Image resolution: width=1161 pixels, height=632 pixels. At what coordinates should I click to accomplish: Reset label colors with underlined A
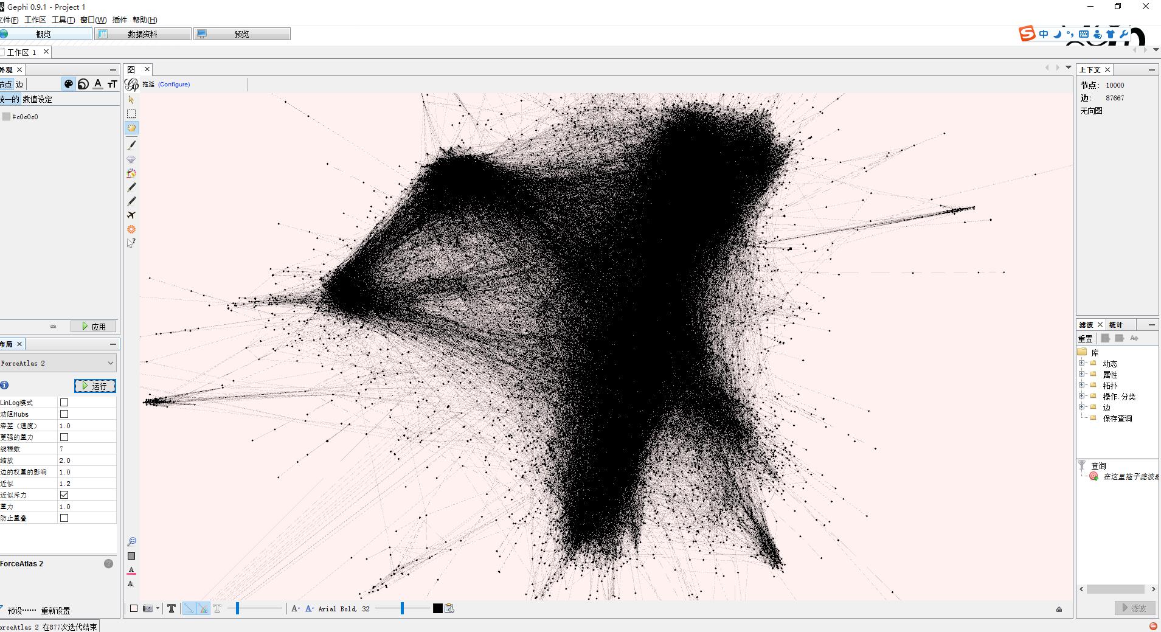click(131, 571)
